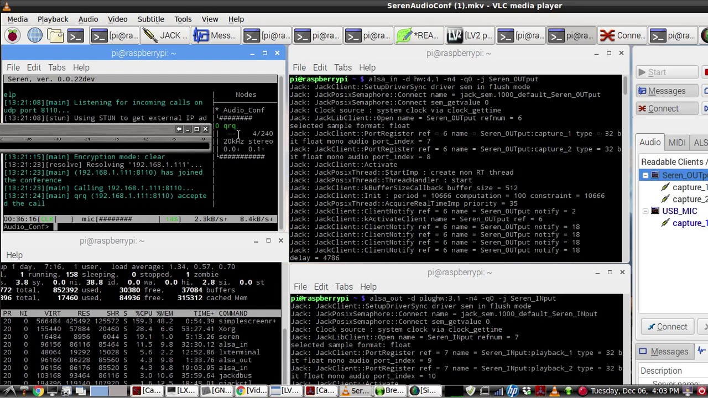
Task: Open the GN... taskbar entry
Action: pyautogui.click(x=217, y=391)
